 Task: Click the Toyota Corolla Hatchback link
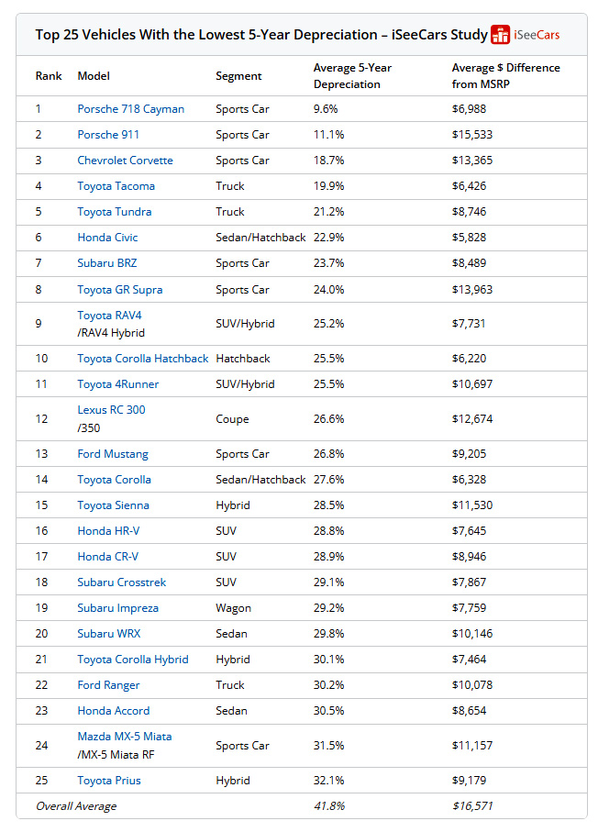(x=142, y=359)
